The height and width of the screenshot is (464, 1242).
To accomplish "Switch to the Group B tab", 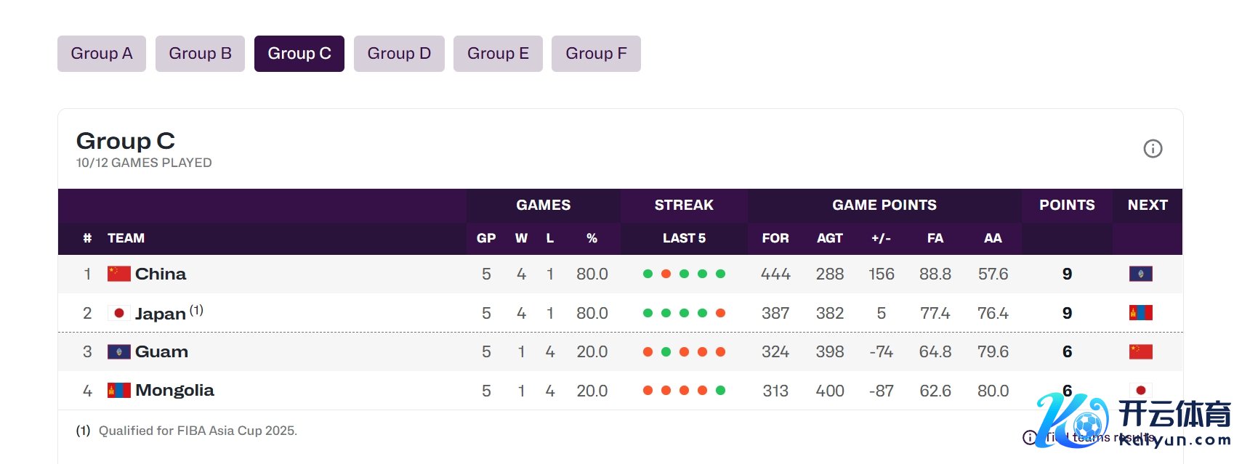I will (x=200, y=54).
